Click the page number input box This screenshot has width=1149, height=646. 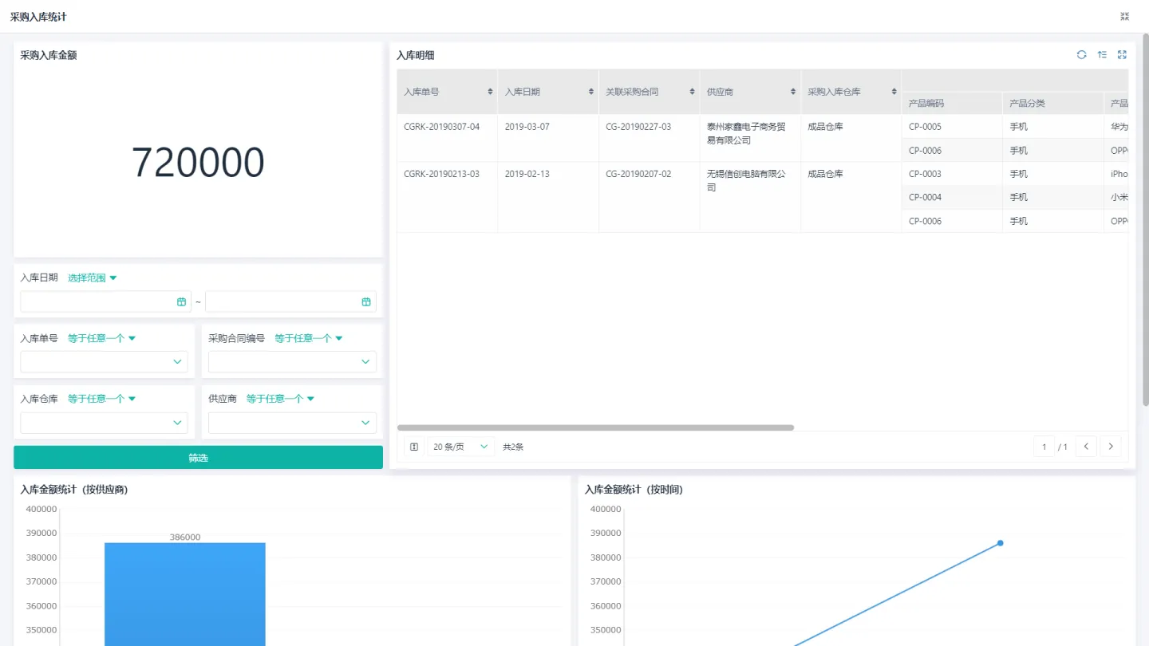(1044, 447)
